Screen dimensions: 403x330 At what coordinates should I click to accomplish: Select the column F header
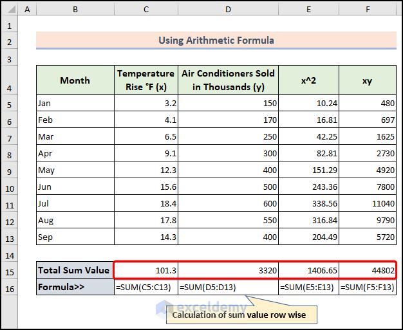click(368, 10)
